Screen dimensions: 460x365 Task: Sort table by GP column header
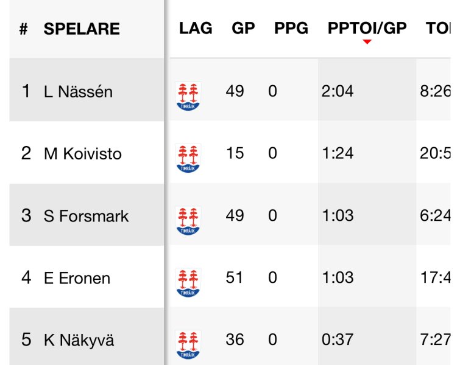(243, 29)
